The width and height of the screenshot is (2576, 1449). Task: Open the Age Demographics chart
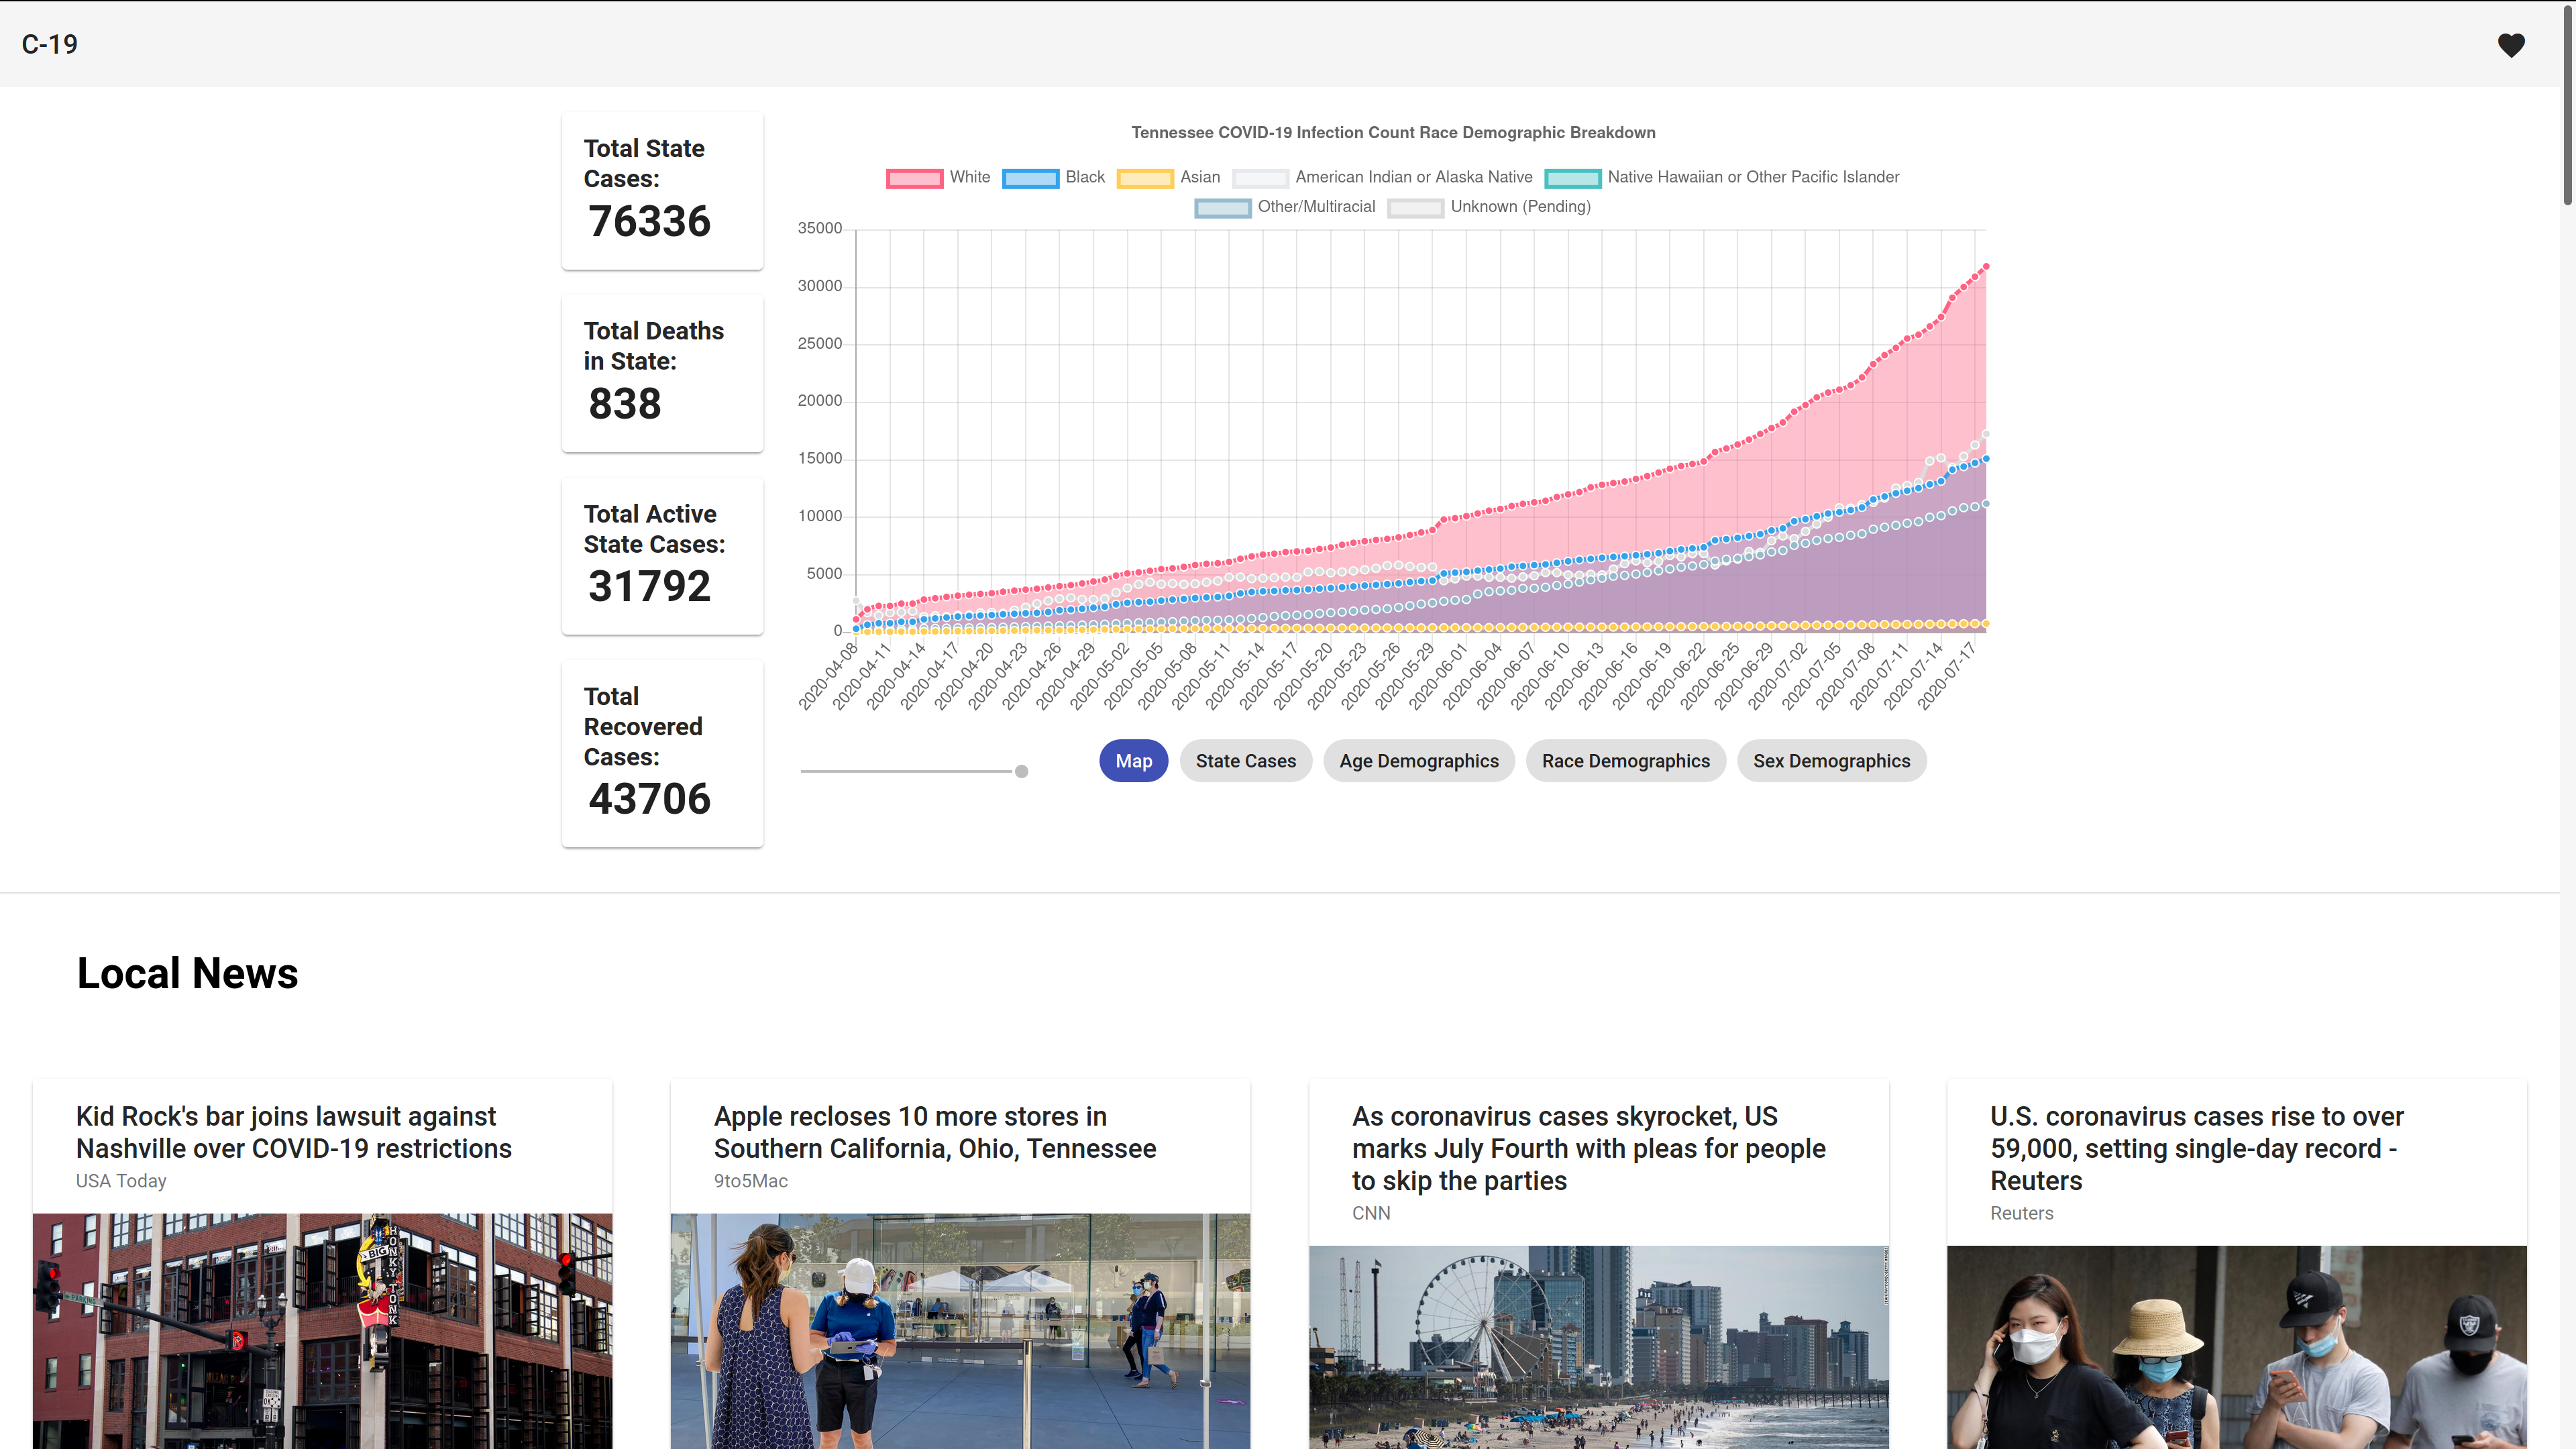tap(1418, 761)
